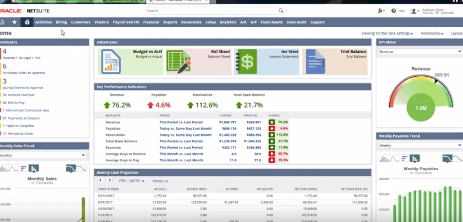Switch Weekly Payables chart to area type
This screenshot has width=463, height=222.
pos(384,159)
